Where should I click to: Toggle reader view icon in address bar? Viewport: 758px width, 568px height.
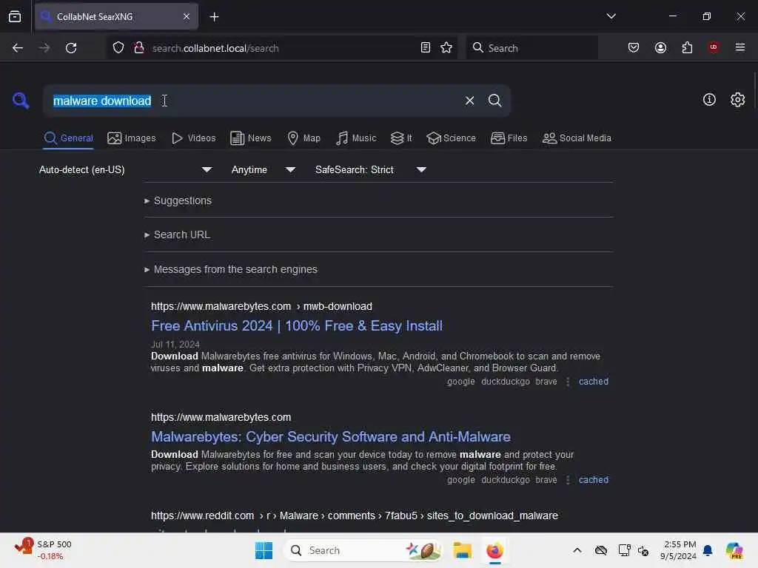pyautogui.click(x=426, y=47)
